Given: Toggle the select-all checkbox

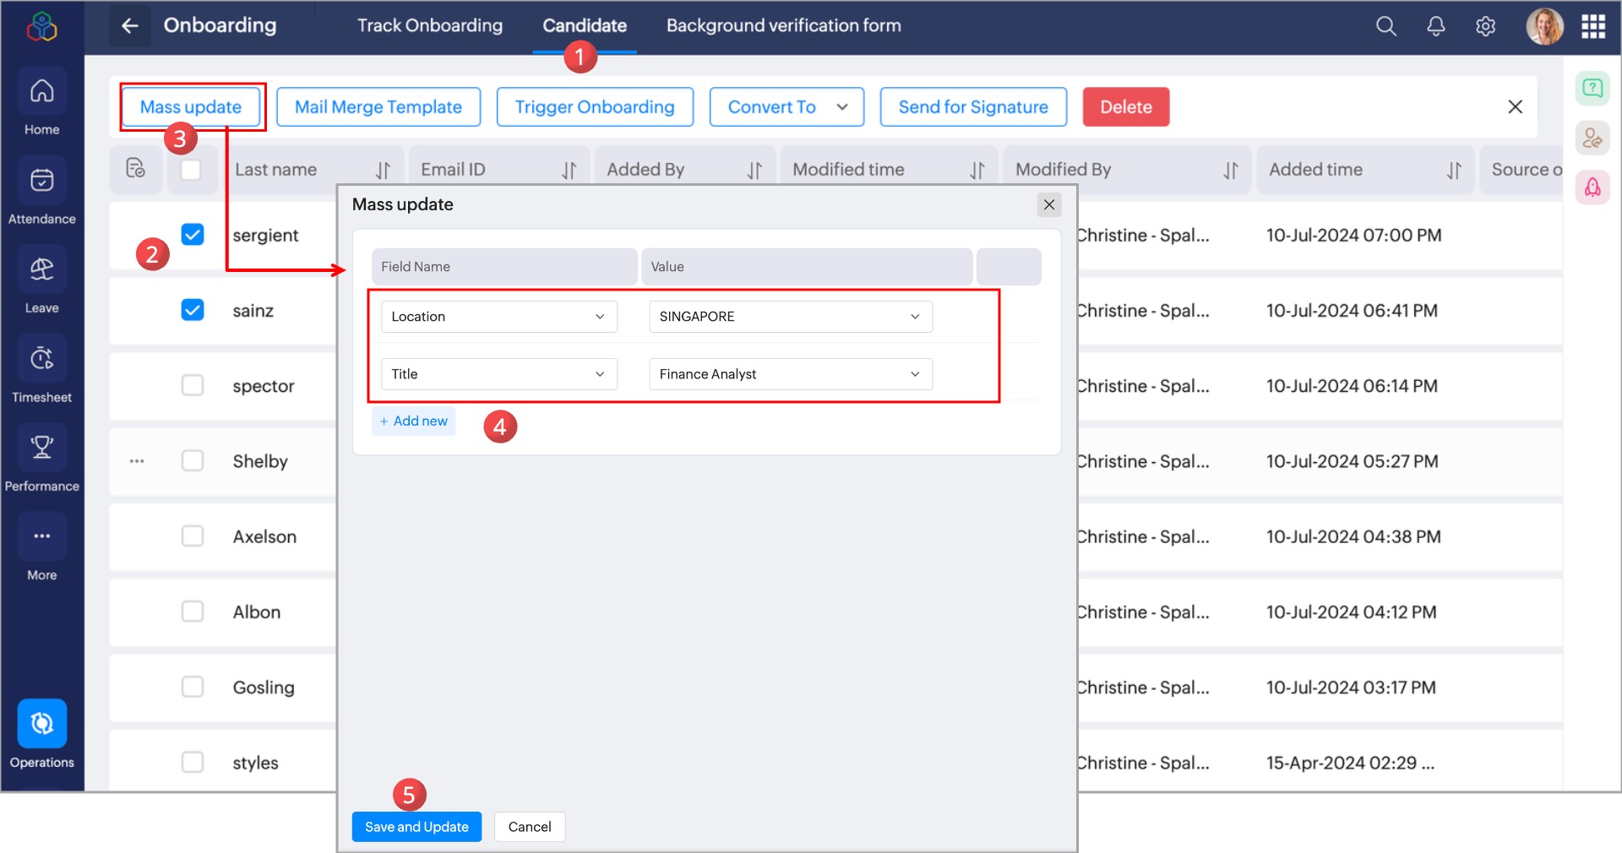Looking at the screenshot, I should coord(191,169).
